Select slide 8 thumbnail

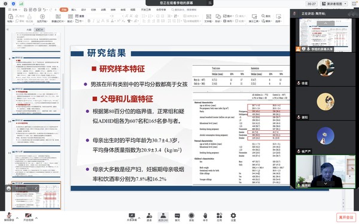36,70
